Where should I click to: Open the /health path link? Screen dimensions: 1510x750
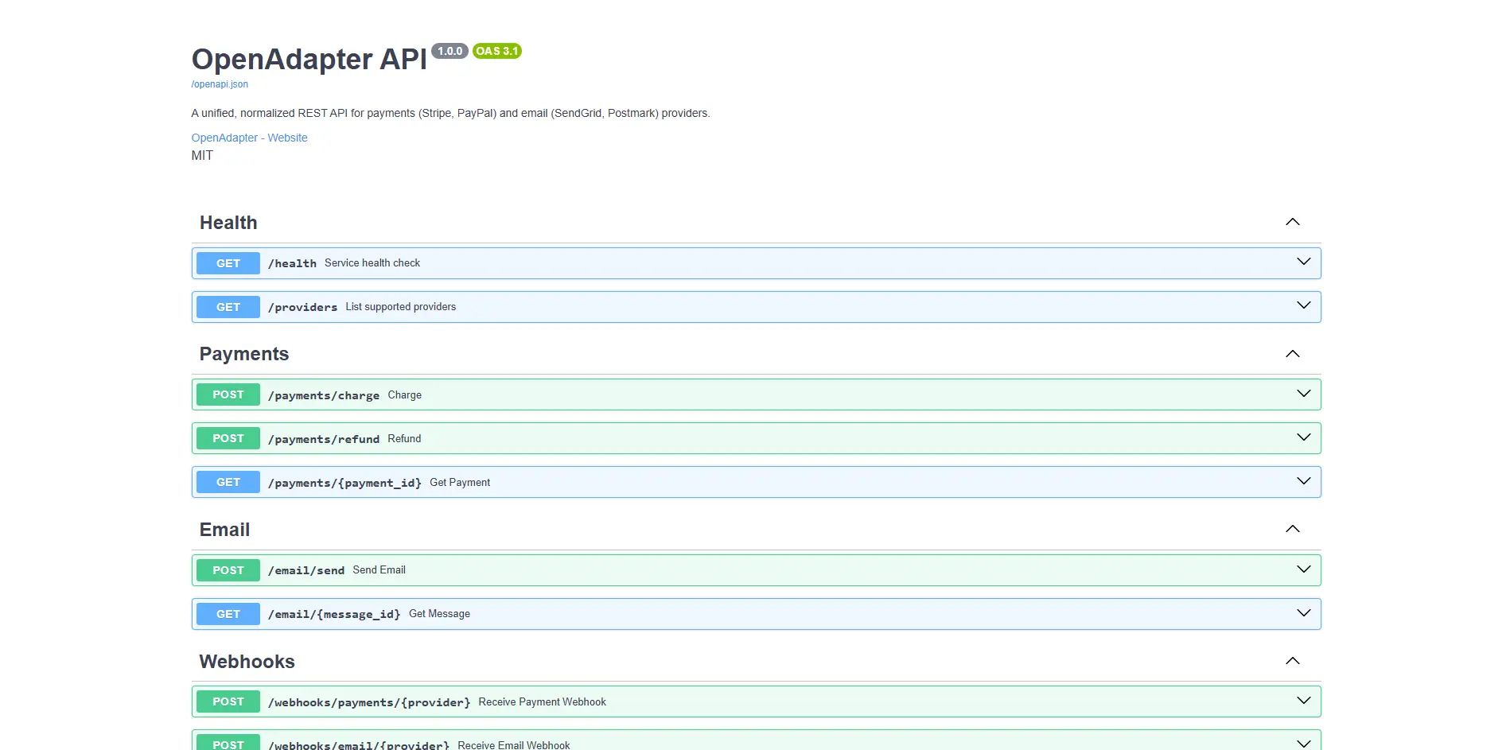pos(292,263)
